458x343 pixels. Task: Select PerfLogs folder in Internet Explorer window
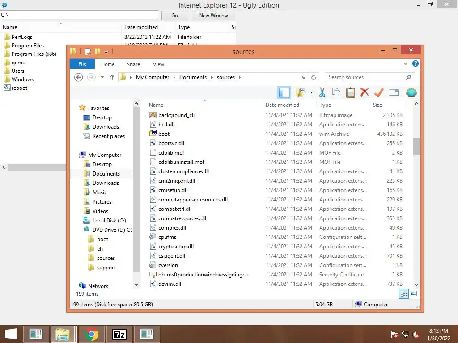point(21,37)
